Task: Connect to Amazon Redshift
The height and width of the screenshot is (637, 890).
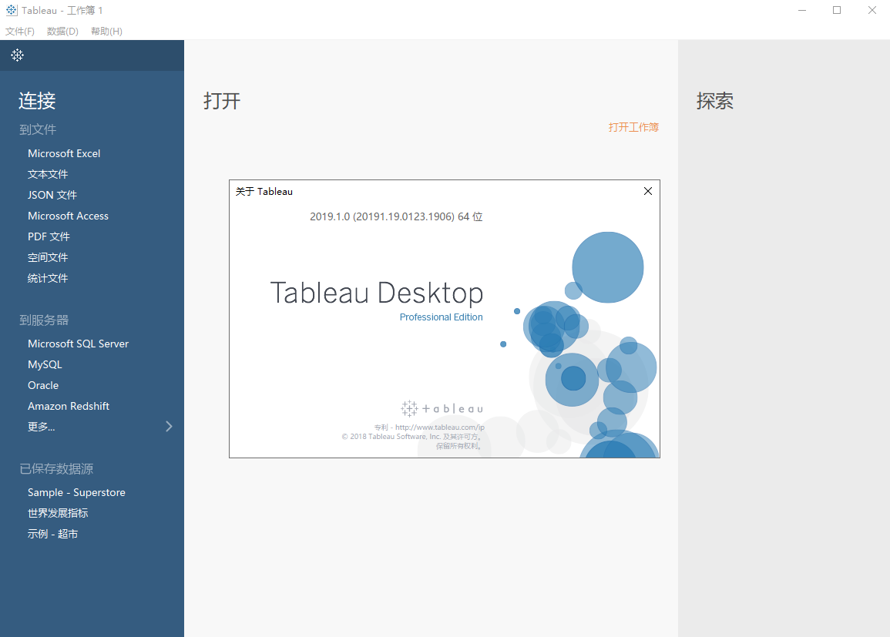Action: [69, 406]
